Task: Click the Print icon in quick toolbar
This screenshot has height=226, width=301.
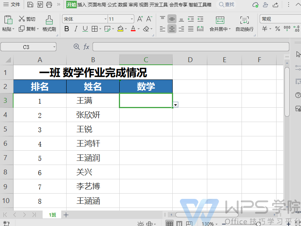Action: pyautogui.click(x=49, y=5)
